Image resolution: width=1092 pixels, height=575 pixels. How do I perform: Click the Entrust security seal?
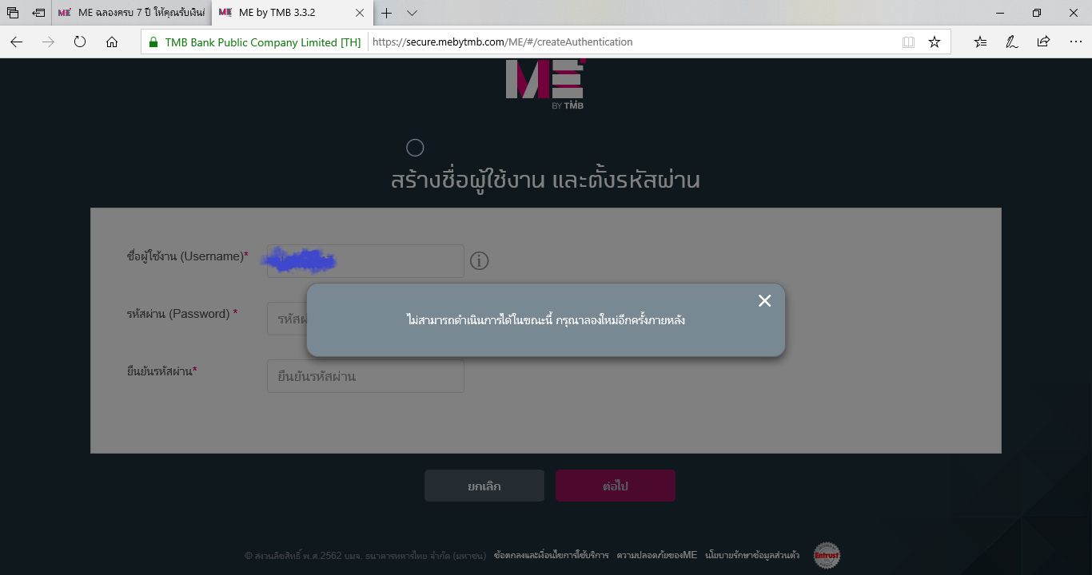pyautogui.click(x=827, y=555)
